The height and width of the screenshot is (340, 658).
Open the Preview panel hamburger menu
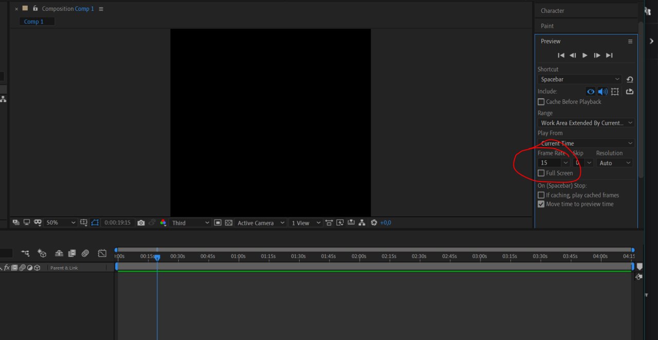(x=630, y=42)
